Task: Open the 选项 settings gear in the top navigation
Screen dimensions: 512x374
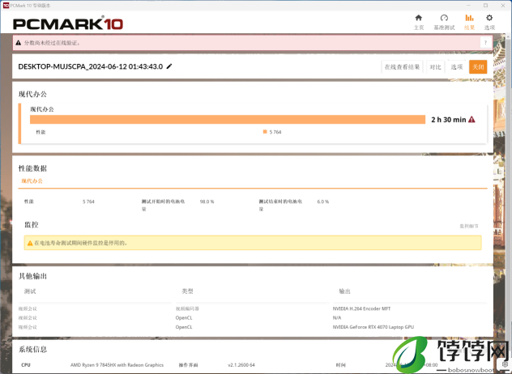Action: pyautogui.click(x=489, y=18)
